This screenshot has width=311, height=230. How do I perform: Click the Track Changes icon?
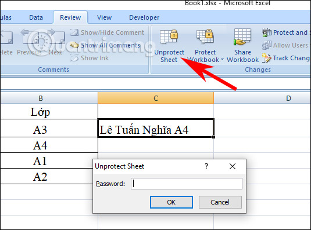pos(266,58)
